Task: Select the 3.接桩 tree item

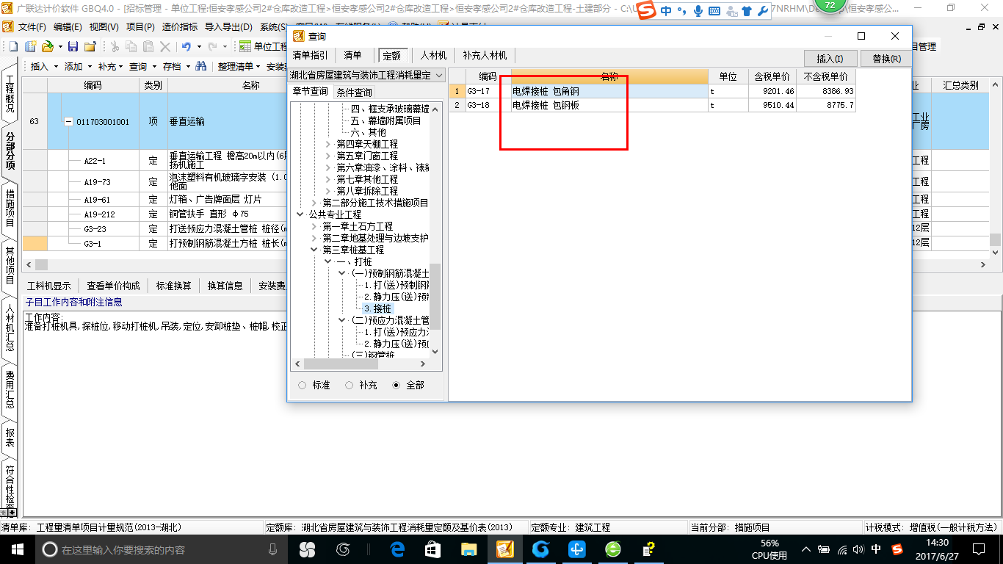Action: (x=377, y=308)
